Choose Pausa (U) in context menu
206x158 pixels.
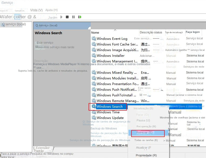pos(143,120)
